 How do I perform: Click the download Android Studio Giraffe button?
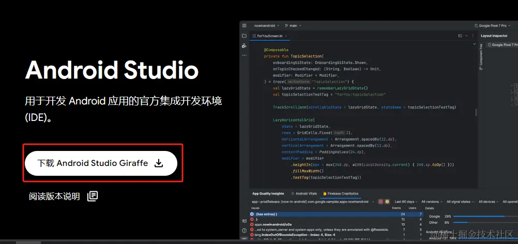click(x=101, y=163)
